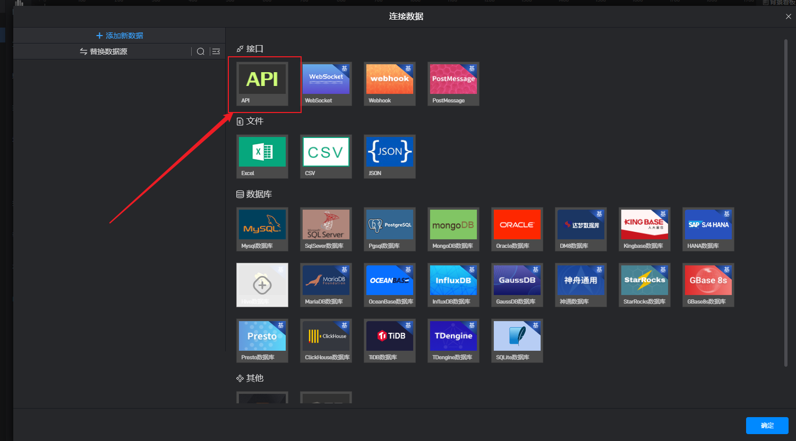Select the ClickHouse数据库 card
This screenshot has height=441, width=796.
[x=326, y=341]
